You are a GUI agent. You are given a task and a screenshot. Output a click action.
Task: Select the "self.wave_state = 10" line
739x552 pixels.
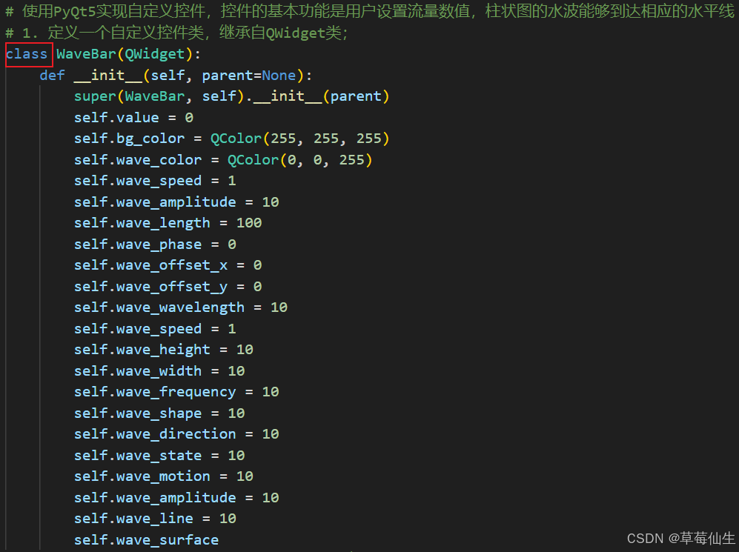(x=159, y=456)
